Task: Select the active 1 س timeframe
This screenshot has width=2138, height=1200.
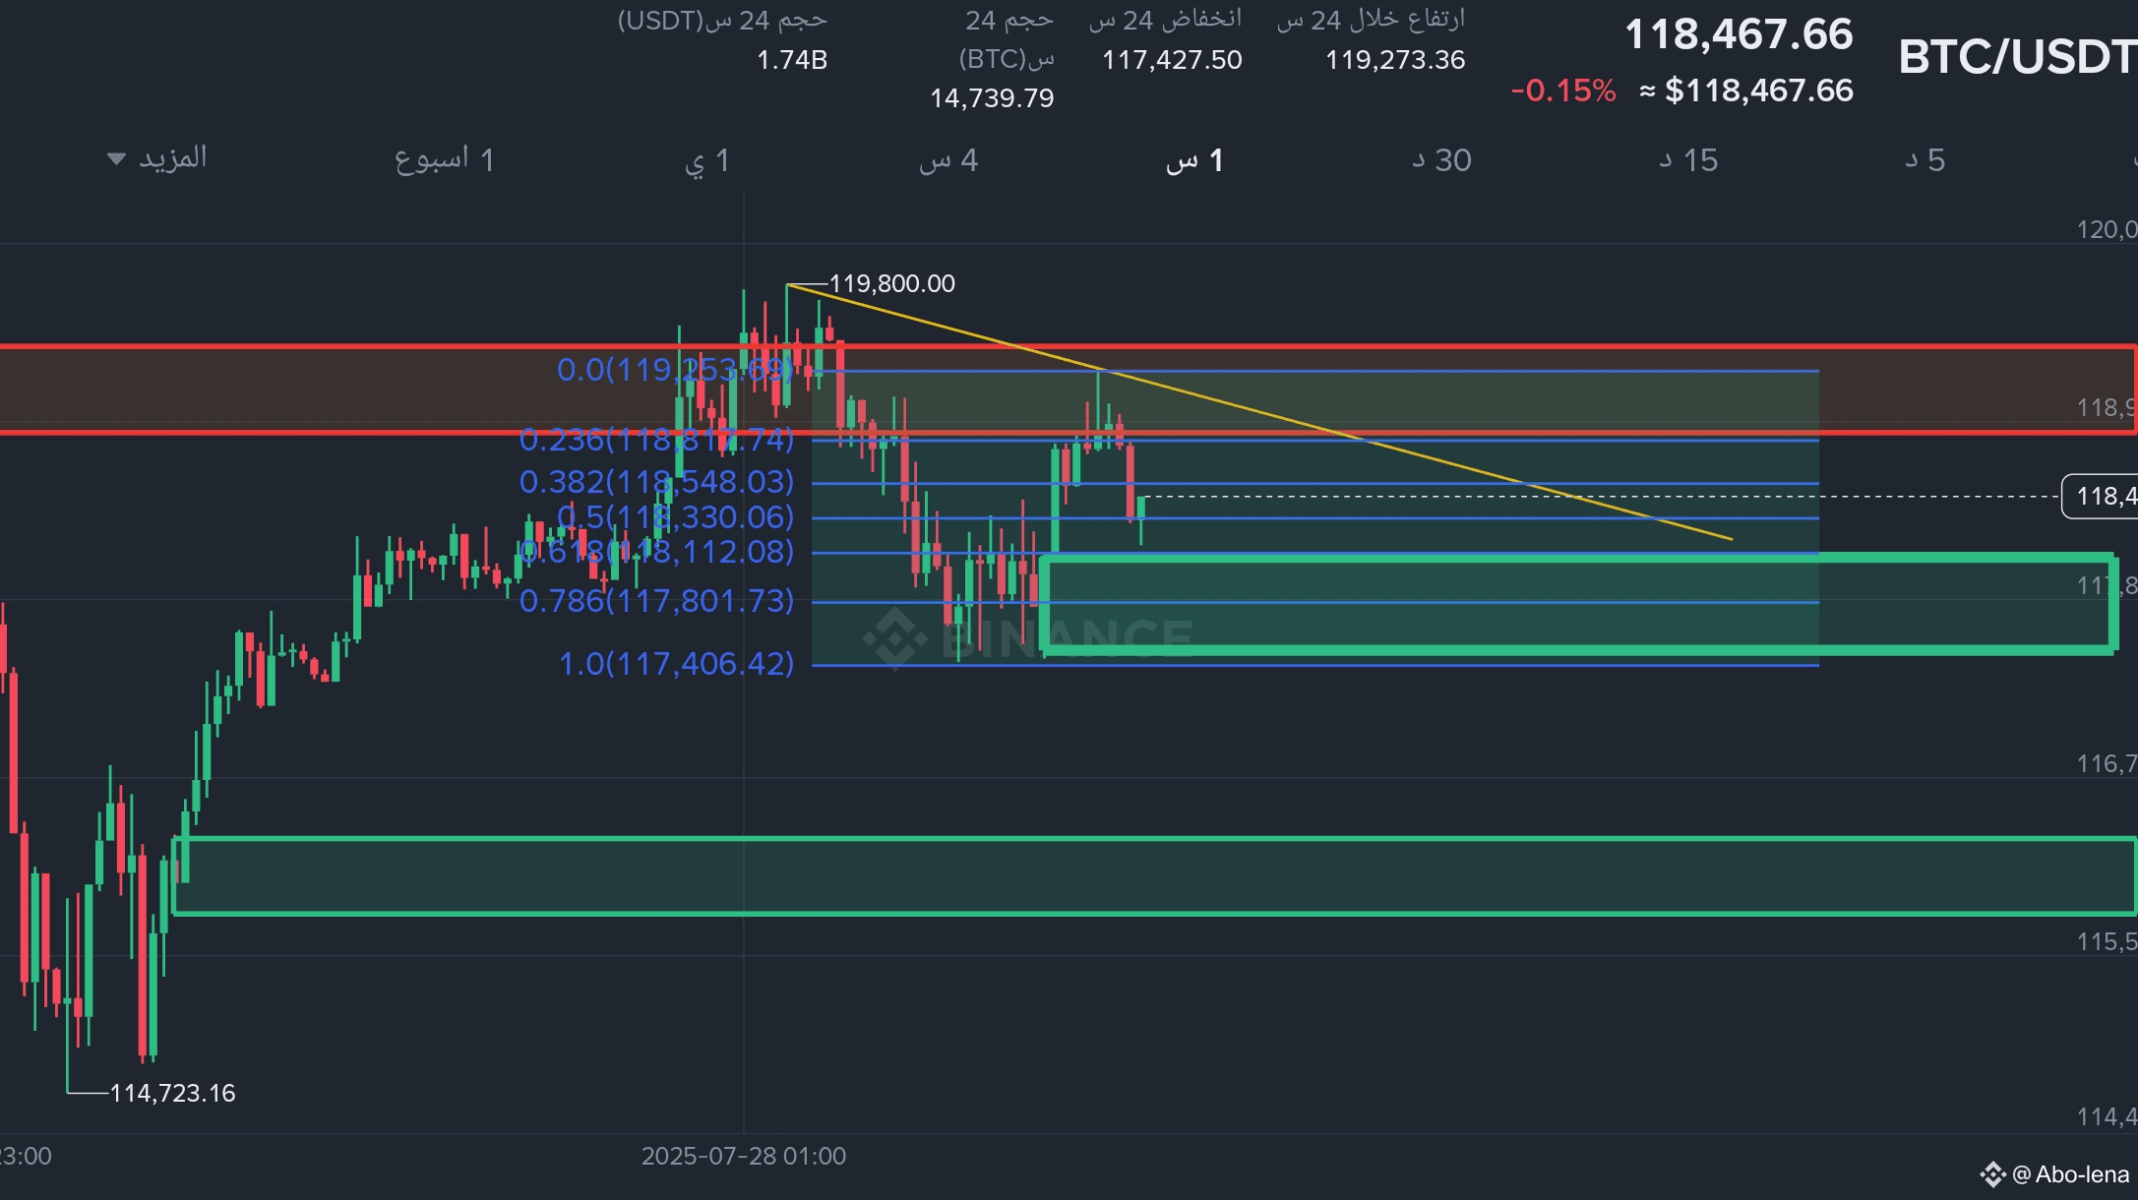Action: (1194, 160)
